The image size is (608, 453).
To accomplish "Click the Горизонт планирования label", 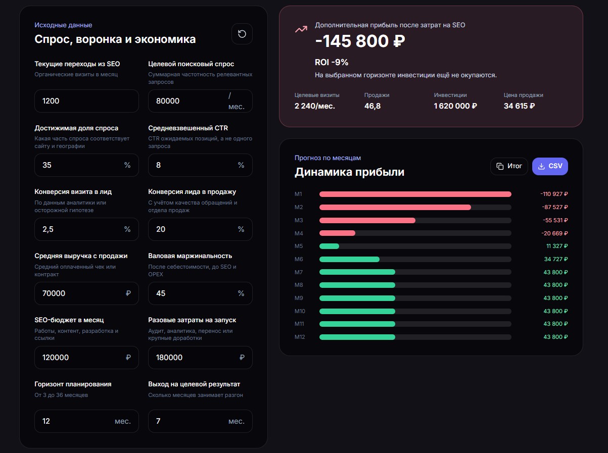I will tap(73, 384).
